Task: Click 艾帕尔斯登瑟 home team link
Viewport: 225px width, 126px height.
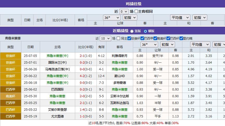Action: (x=57, y=109)
